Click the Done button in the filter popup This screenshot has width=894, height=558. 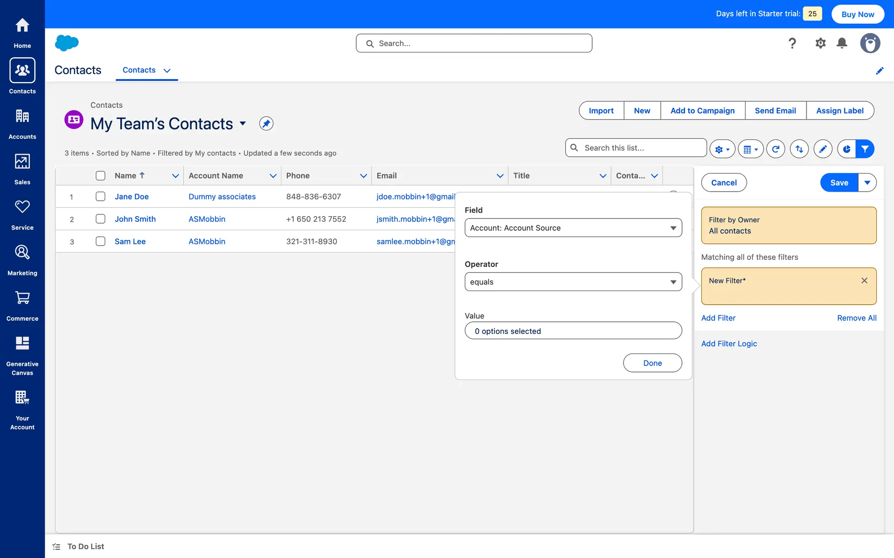[652, 363]
